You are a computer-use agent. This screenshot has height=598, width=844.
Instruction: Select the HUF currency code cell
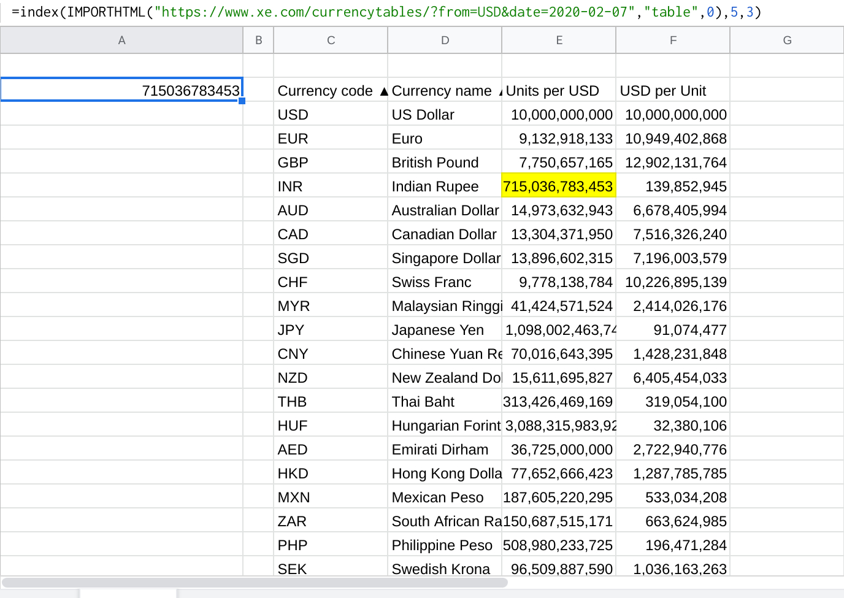[x=331, y=424]
